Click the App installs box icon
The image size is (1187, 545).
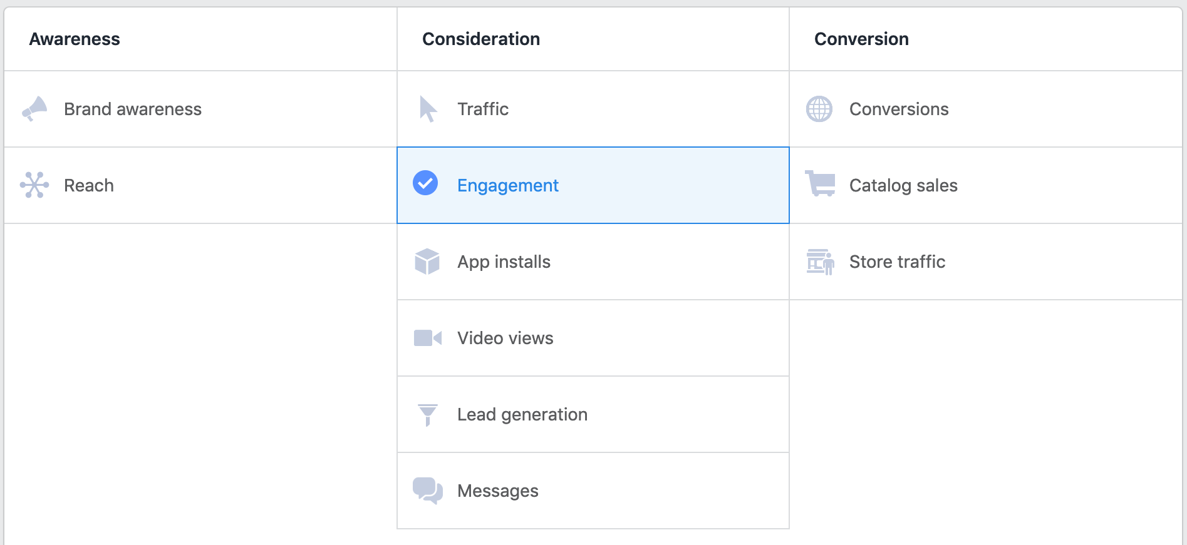pyautogui.click(x=427, y=262)
